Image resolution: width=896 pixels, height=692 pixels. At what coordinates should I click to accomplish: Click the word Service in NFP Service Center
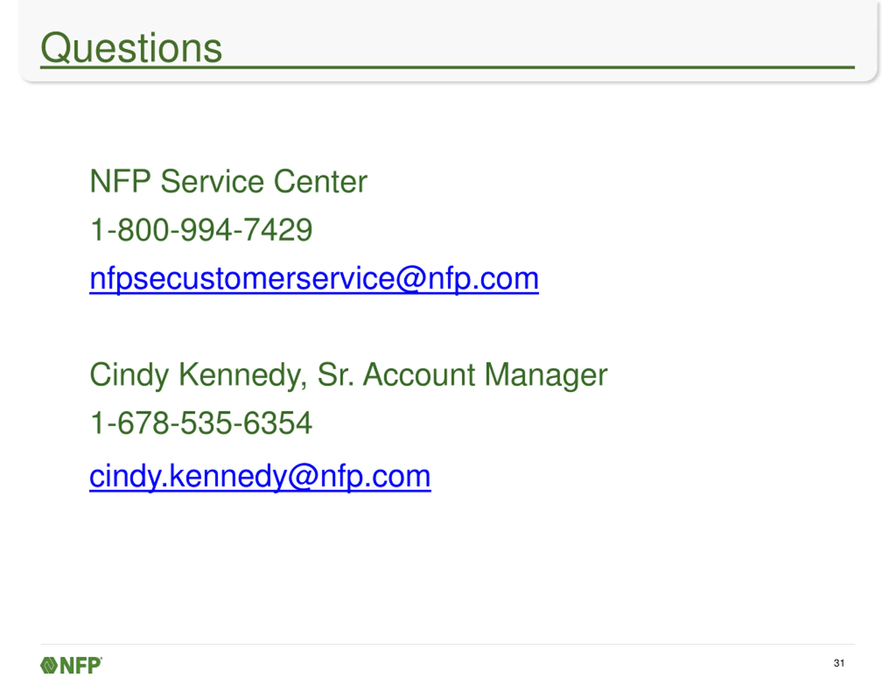click(x=212, y=181)
